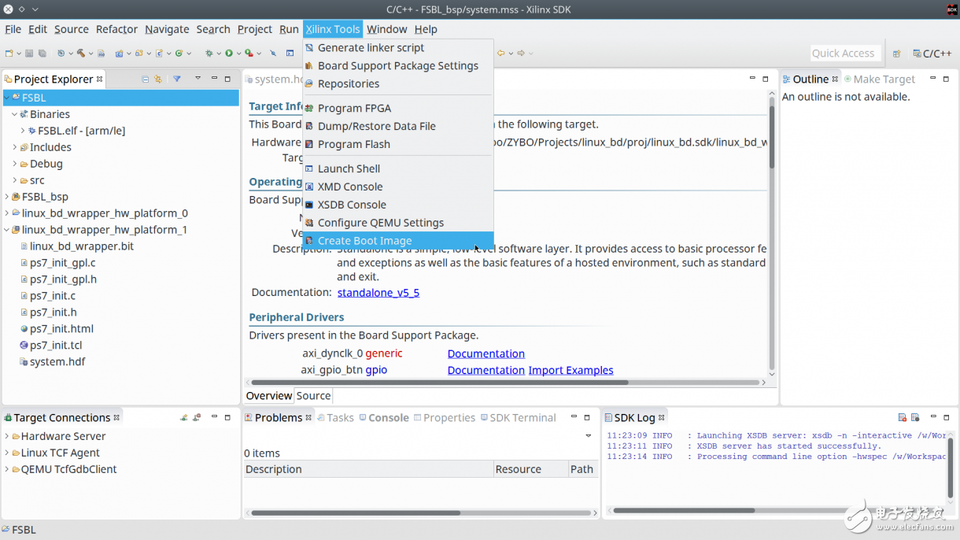Click the Program FPGA menu icon
The height and width of the screenshot is (540, 960).
pos(309,109)
